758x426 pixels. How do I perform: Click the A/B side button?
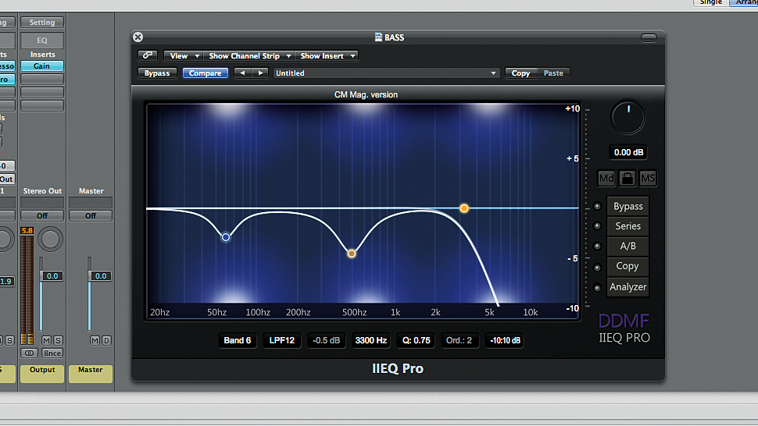tap(628, 246)
